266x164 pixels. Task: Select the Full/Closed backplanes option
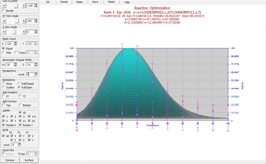coord(19,84)
